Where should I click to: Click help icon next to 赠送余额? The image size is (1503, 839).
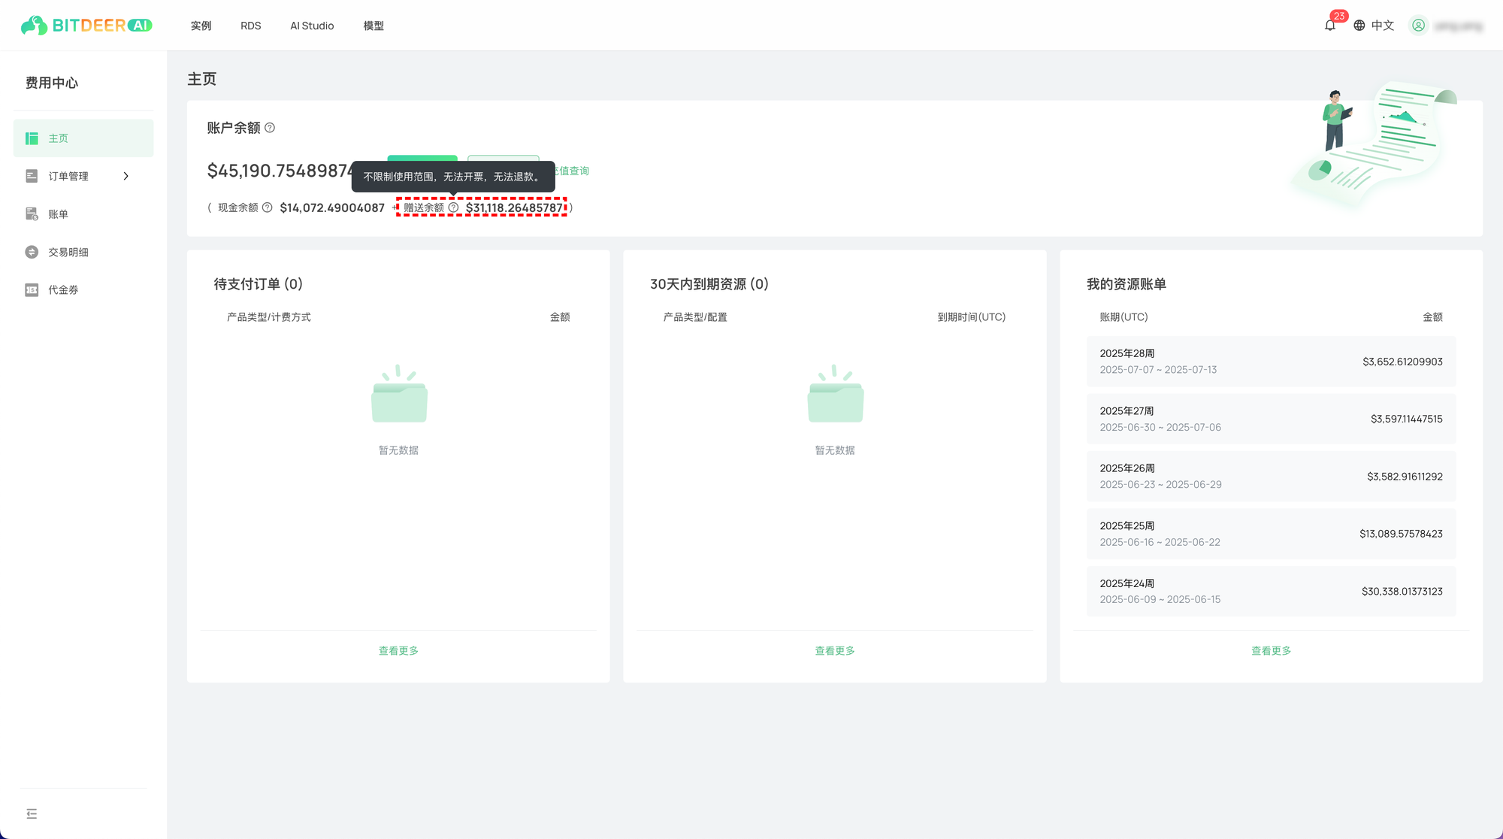[453, 207]
